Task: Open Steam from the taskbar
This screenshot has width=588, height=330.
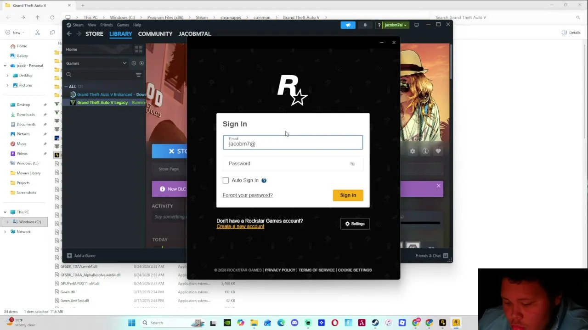Action: (x=375, y=323)
